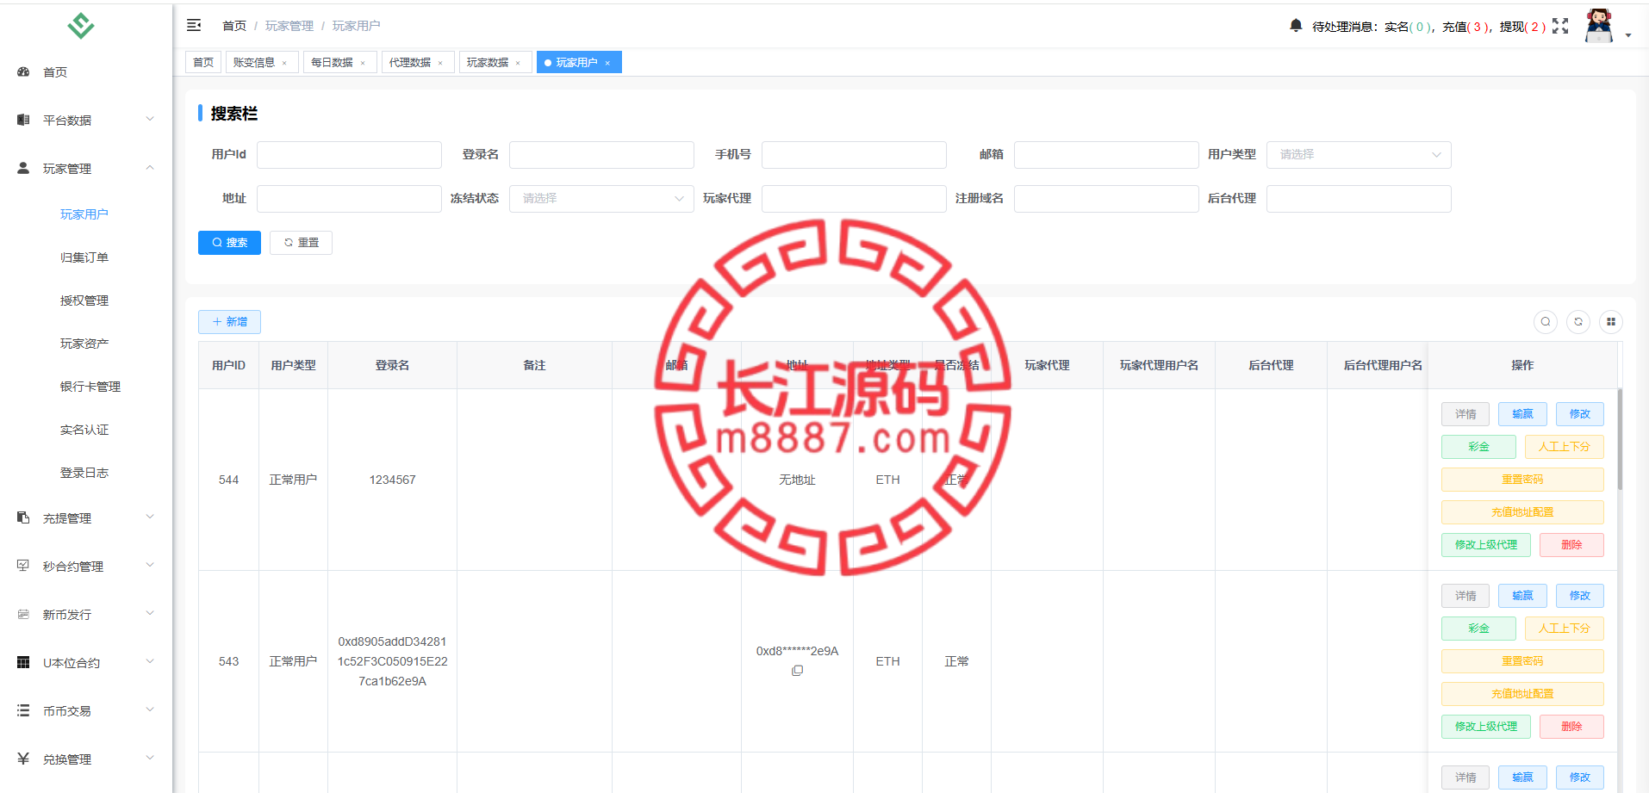1649x793 pixels.
Task: Close the 每日数据 tab
Action: [363, 63]
